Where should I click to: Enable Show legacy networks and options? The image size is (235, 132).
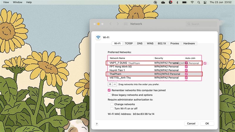pyautogui.click(x=109, y=95)
